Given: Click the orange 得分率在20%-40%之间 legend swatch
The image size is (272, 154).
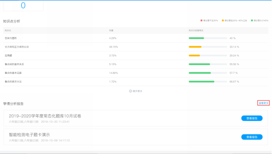Looking at the screenshot, I should (x=223, y=20).
